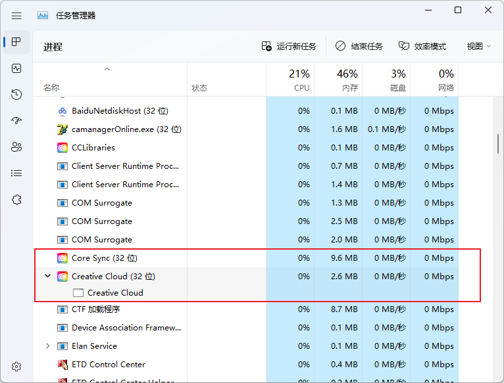
Task: Select the Creative Cloud (32 位) row
Action: click(x=246, y=277)
